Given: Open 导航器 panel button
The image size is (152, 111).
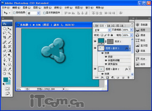Looking at the screenshot, I should tap(142, 25).
